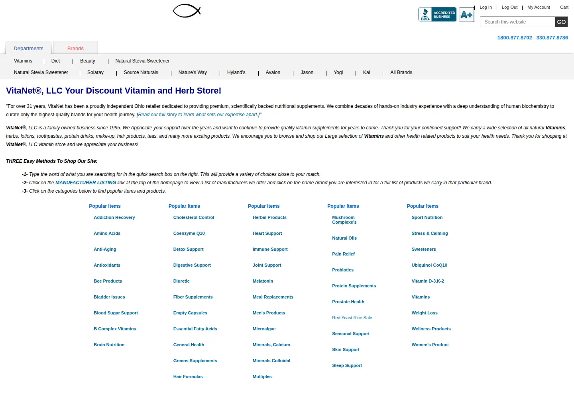
Task: Select the Solaray brand
Action: [x=95, y=72]
